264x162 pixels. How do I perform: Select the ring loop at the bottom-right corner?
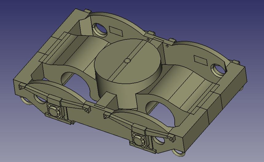pyautogui.click(x=178, y=153)
